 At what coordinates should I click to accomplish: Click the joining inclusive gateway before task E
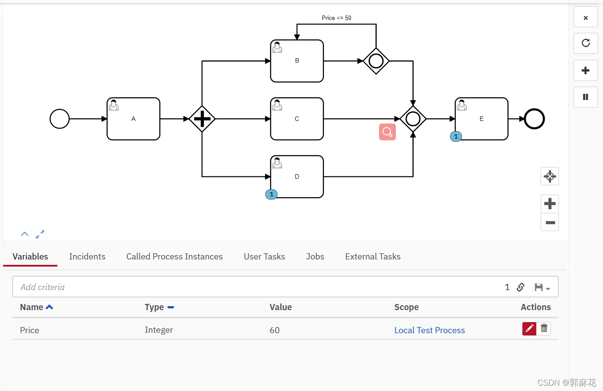point(413,119)
